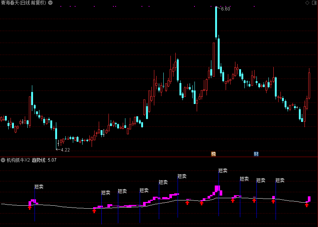
Task: Select the 4.22 low price label
Action: [x=65, y=150]
